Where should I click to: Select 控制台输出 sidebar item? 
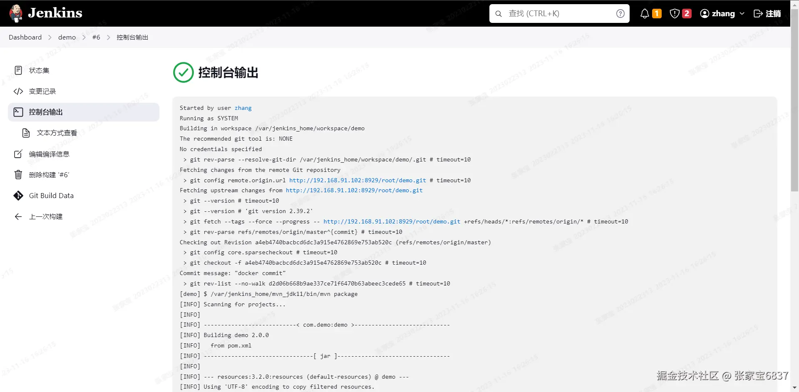pyautogui.click(x=84, y=112)
